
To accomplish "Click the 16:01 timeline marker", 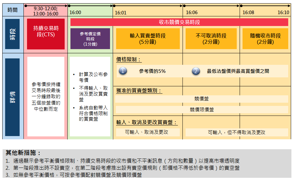I will tap(121, 13).
